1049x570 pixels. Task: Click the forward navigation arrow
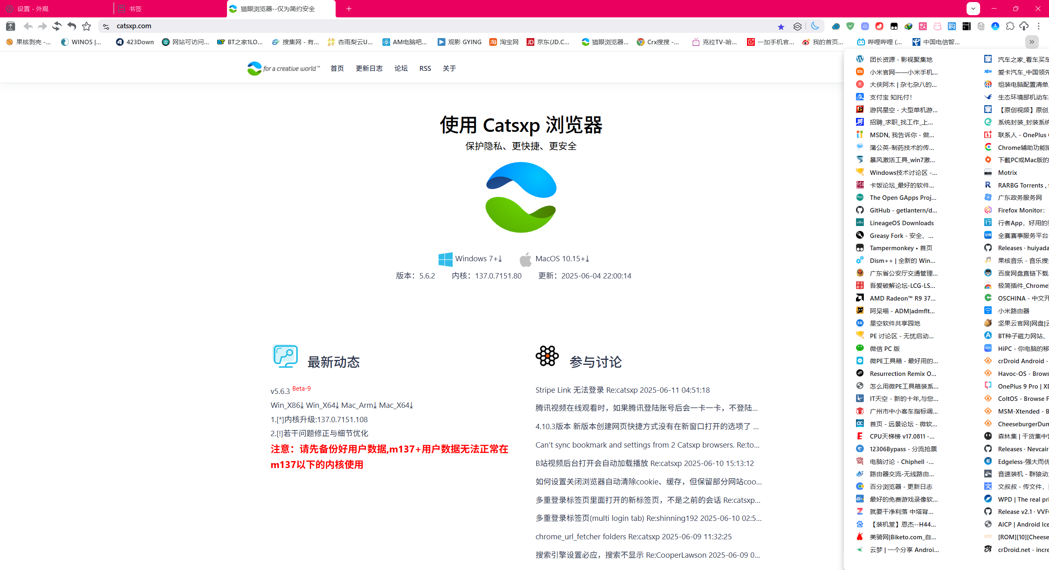pyautogui.click(x=42, y=26)
